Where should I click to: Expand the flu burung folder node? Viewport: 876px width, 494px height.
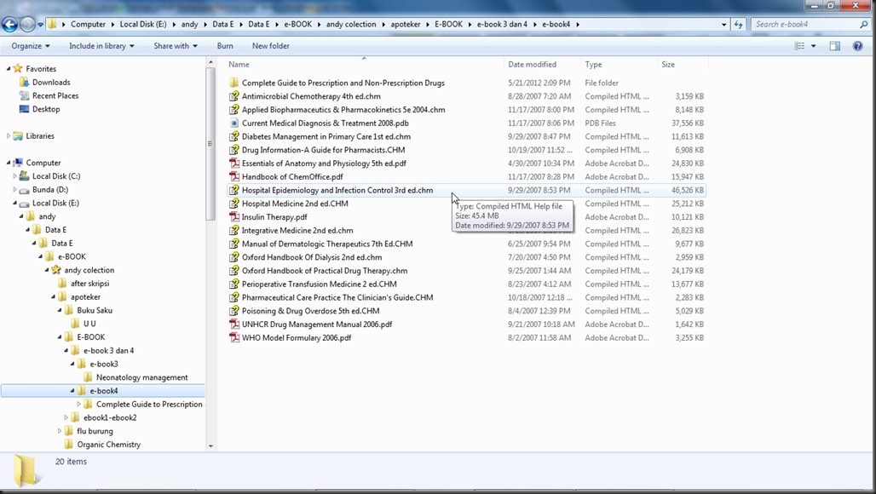click(x=60, y=431)
